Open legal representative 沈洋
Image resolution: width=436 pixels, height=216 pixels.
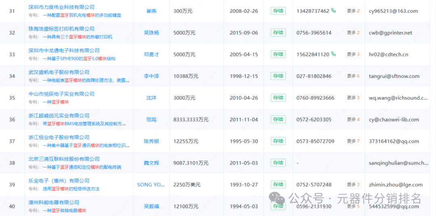tap(151, 98)
